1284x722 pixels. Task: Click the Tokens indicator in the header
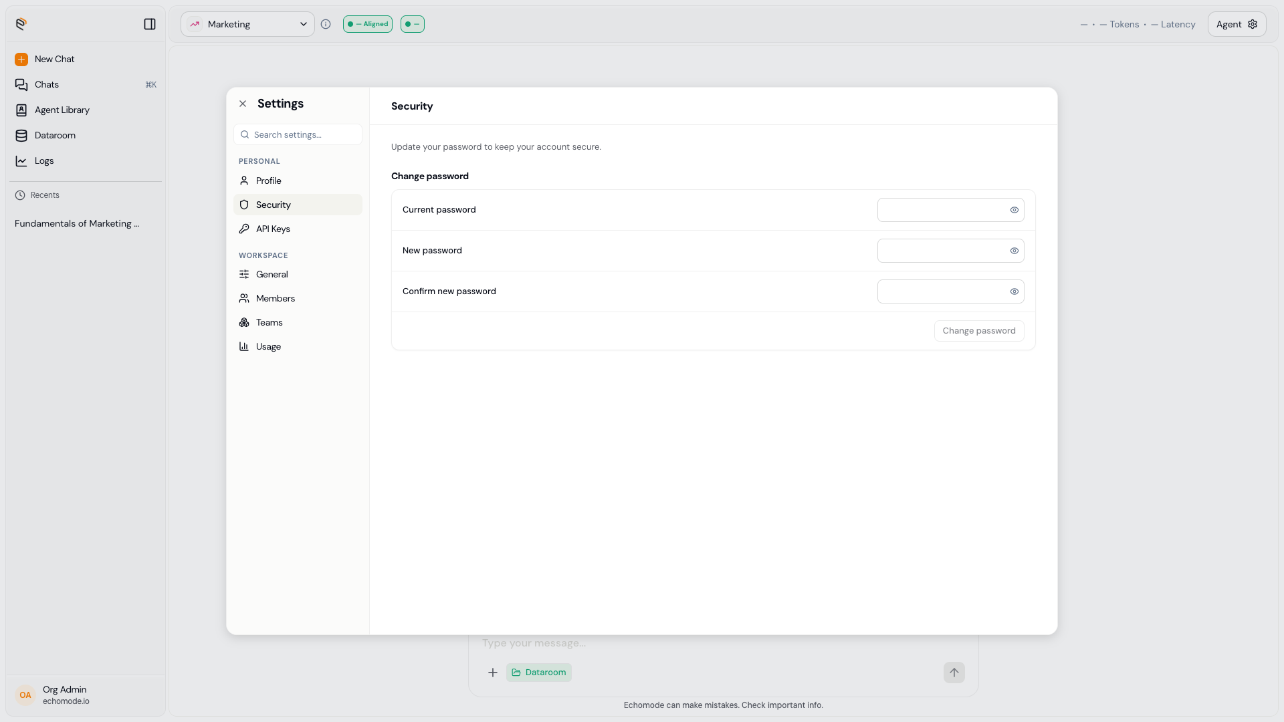tap(1119, 24)
